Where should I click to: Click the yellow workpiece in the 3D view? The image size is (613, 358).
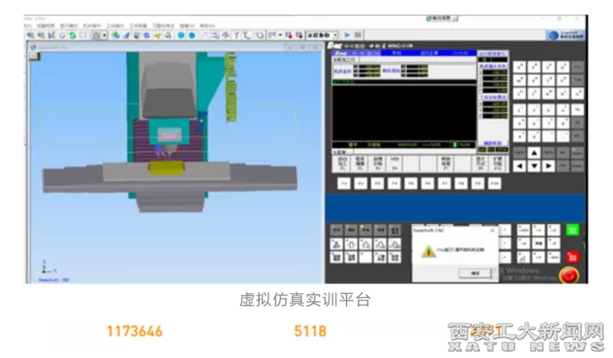(x=167, y=166)
